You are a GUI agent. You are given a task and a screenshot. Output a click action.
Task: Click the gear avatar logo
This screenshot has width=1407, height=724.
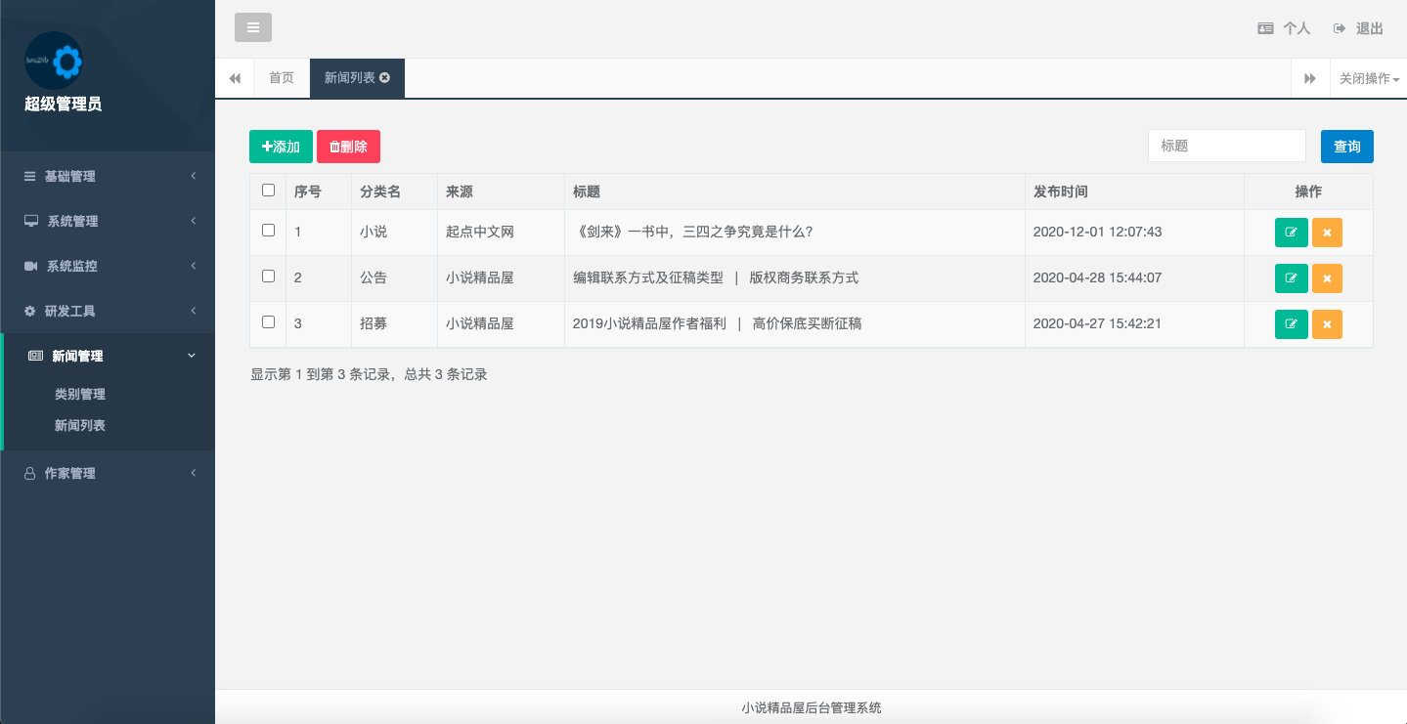54,62
